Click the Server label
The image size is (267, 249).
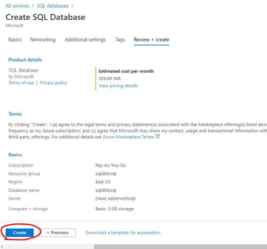pyautogui.click(x=15, y=198)
